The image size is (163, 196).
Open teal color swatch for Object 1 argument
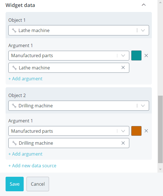[x=136, y=55]
